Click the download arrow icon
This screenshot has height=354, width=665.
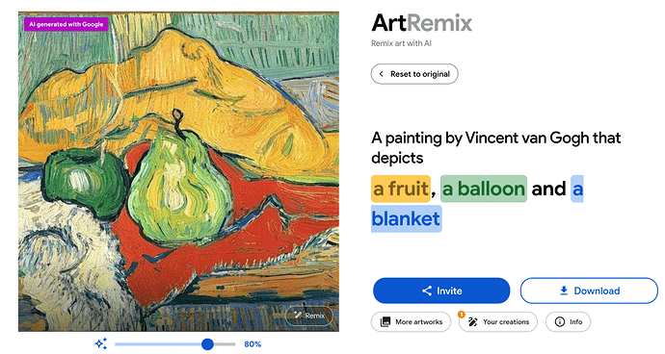click(564, 291)
